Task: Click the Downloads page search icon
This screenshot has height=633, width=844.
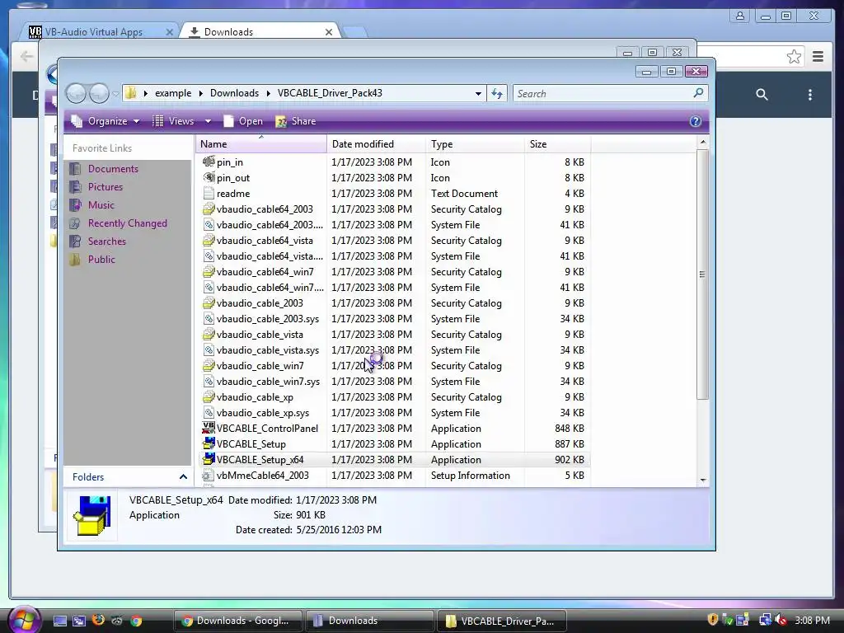Action: coord(762,95)
